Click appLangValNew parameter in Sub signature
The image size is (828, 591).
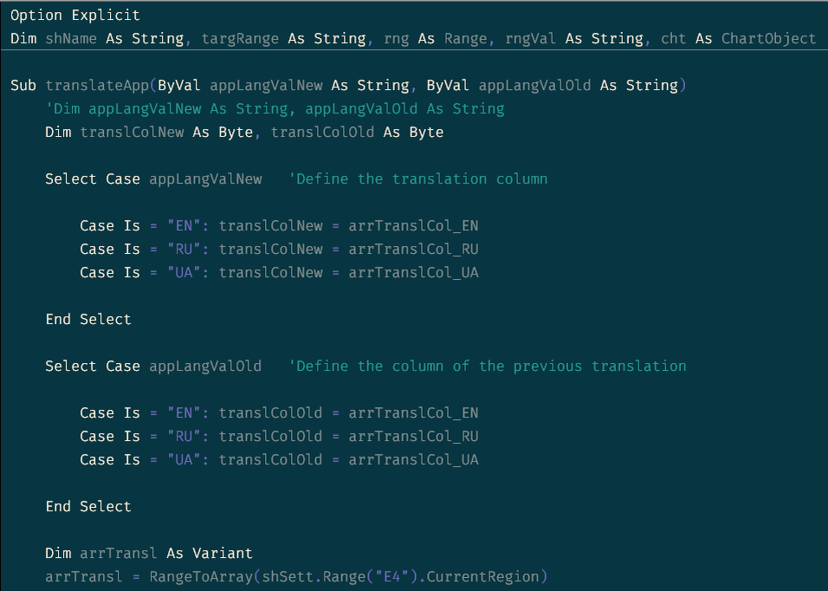266,86
